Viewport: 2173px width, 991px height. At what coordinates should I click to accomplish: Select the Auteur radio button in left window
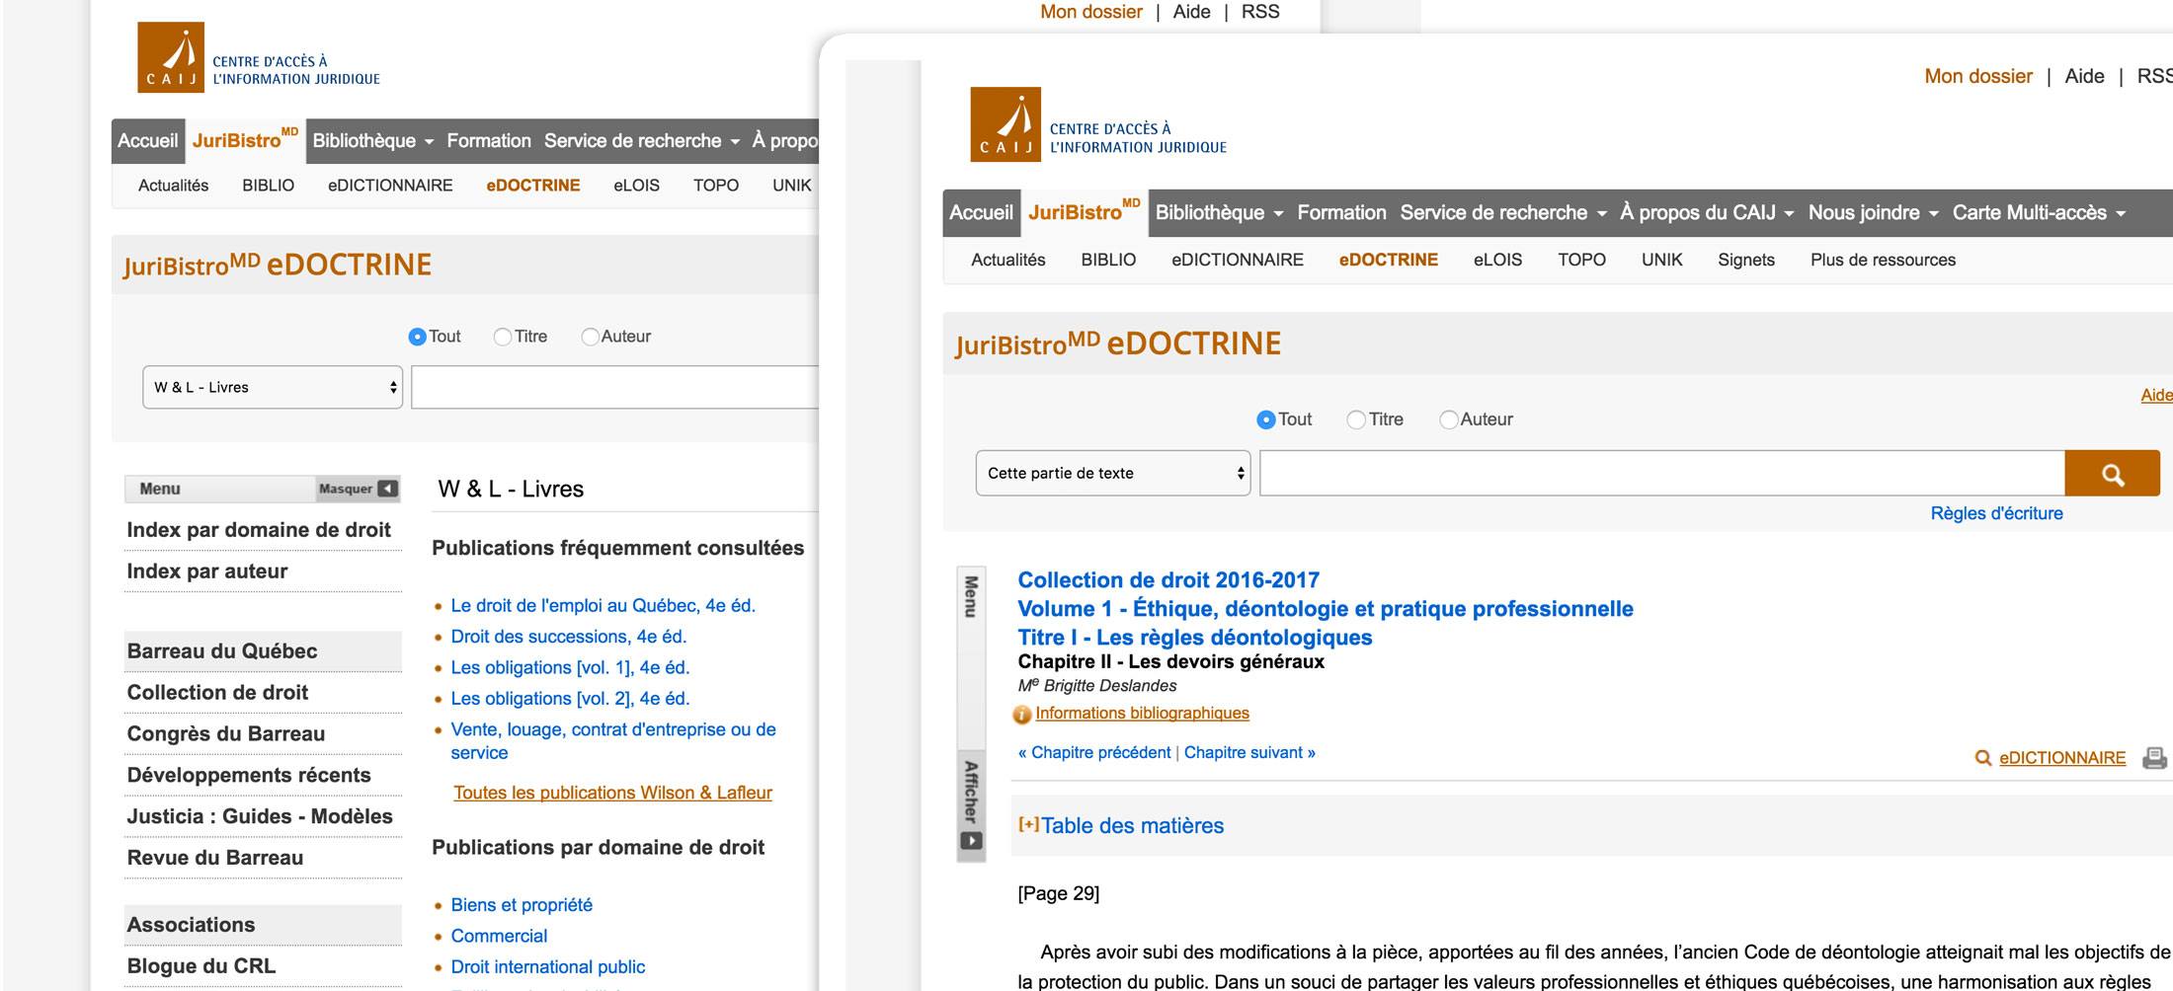[x=590, y=337]
